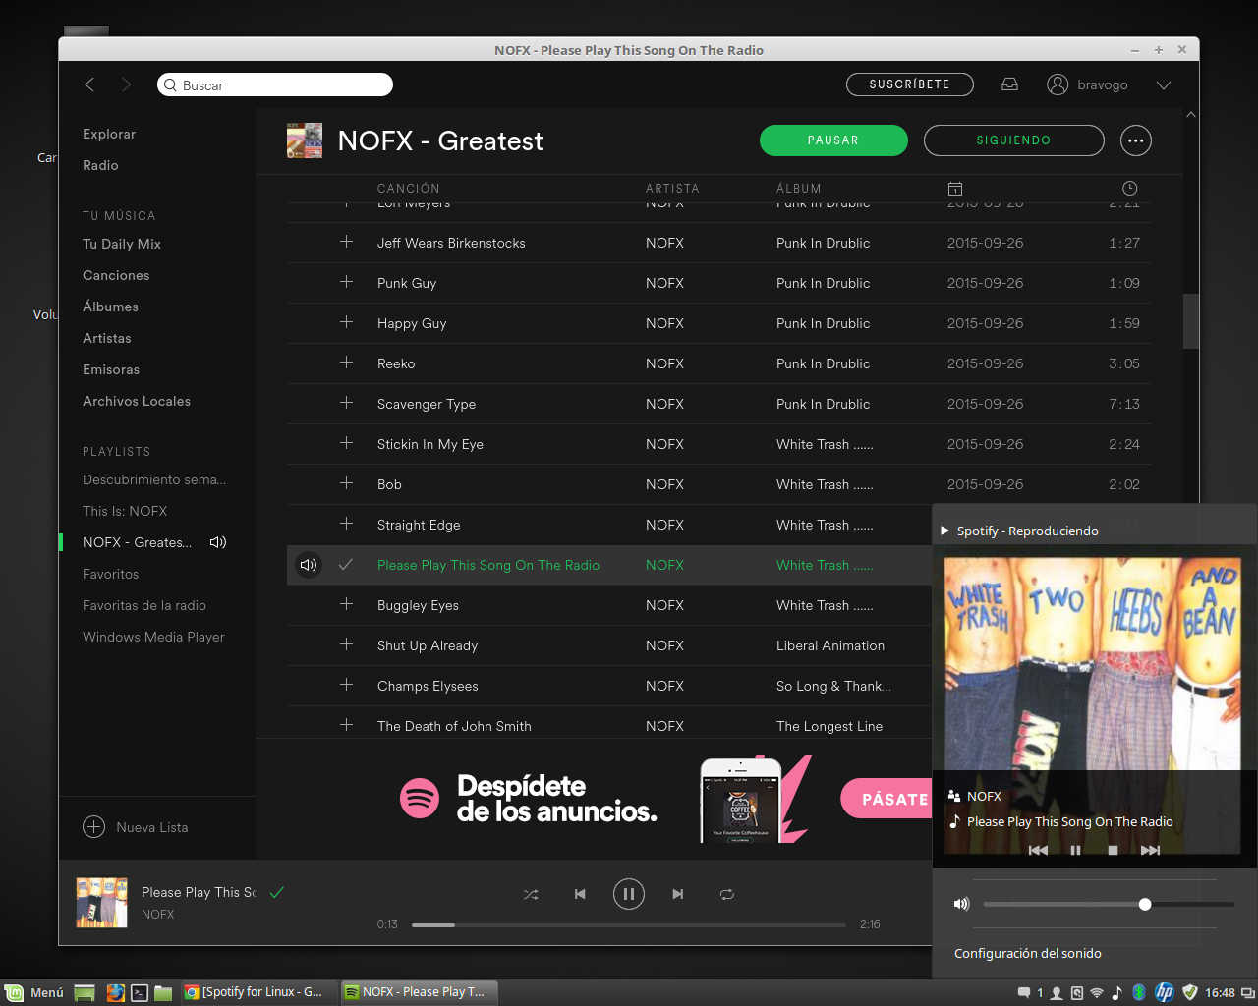Open the playlist more options menu
The width and height of the screenshot is (1258, 1006).
point(1135,140)
